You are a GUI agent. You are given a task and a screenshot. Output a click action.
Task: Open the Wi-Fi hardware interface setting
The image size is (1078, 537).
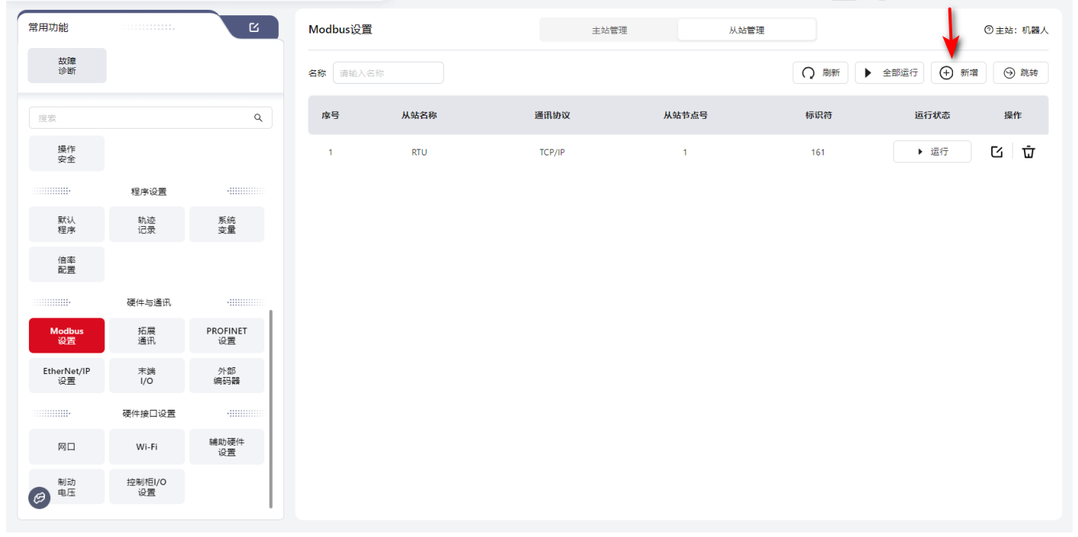click(147, 447)
